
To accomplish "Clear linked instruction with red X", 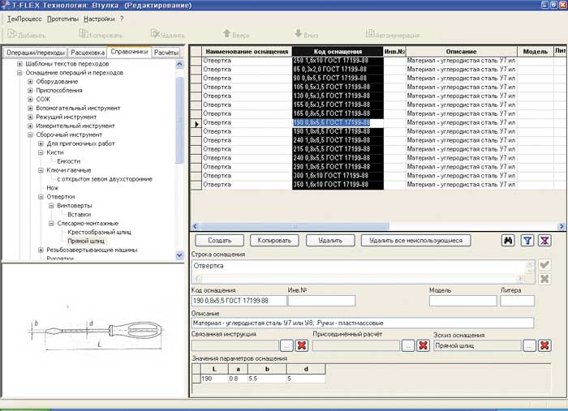I will [302, 345].
